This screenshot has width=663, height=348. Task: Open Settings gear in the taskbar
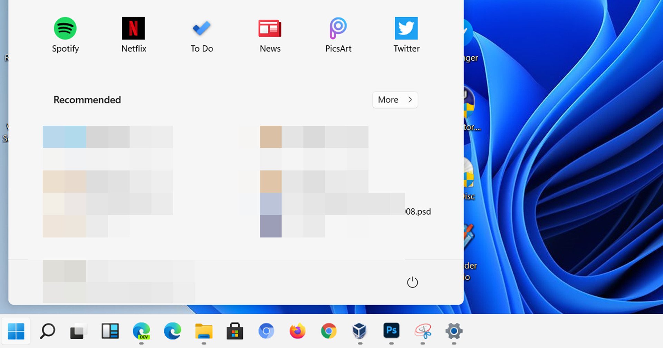tap(454, 331)
